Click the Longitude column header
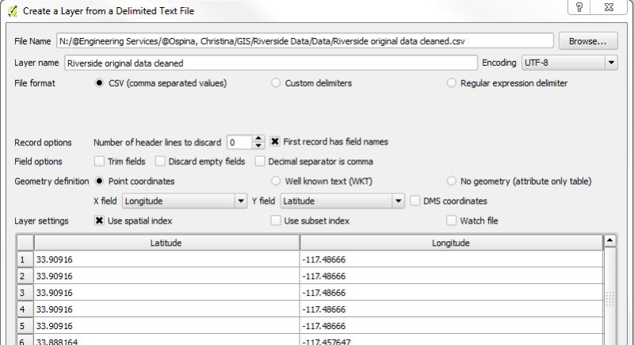Screen dimensions: 634x345 coord(451,243)
